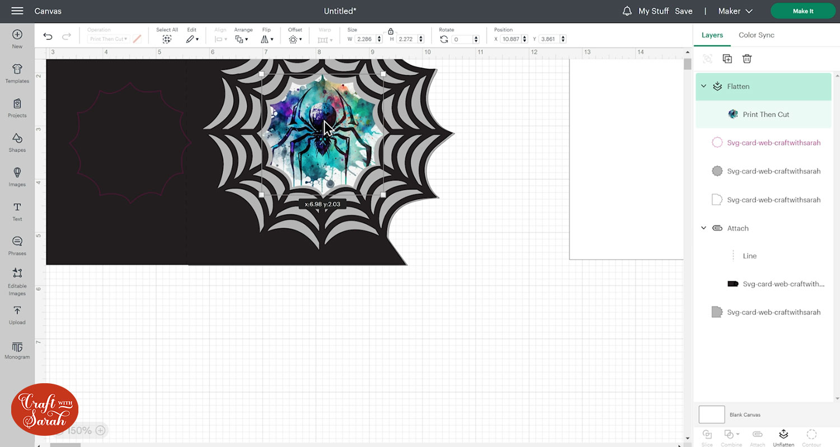Select the Text tool
This screenshot has height=447, width=840.
[x=17, y=211]
